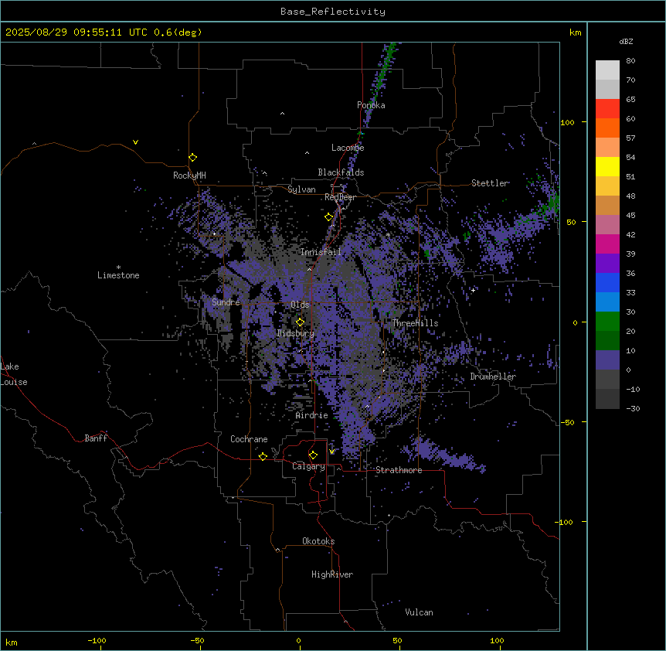
Task: Click the dBZ legend heading
Action: [x=626, y=42]
